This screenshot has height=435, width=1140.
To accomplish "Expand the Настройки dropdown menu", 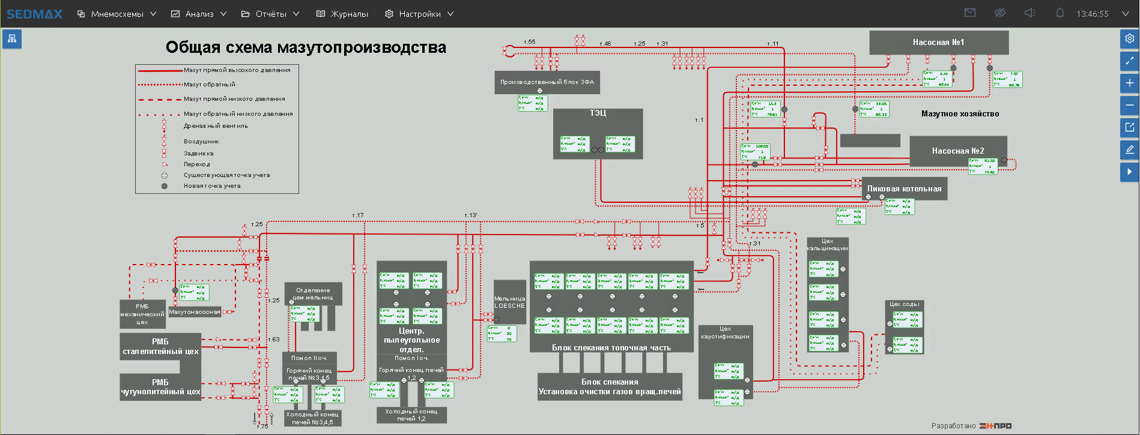I will [x=419, y=14].
